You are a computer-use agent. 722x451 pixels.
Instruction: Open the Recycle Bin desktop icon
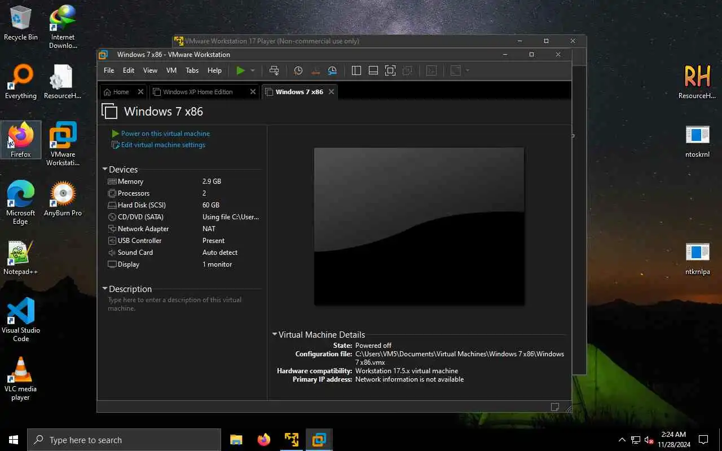pyautogui.click(x=21, y=24)
